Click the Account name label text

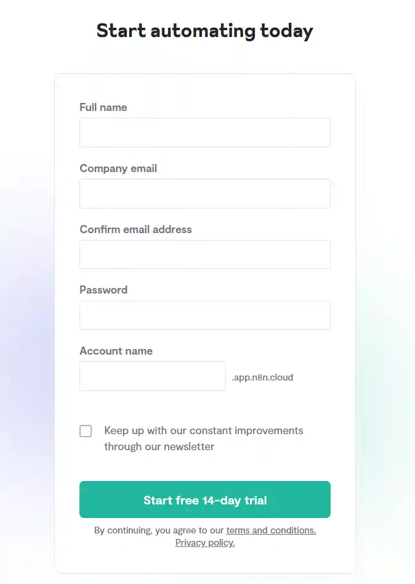116,350
